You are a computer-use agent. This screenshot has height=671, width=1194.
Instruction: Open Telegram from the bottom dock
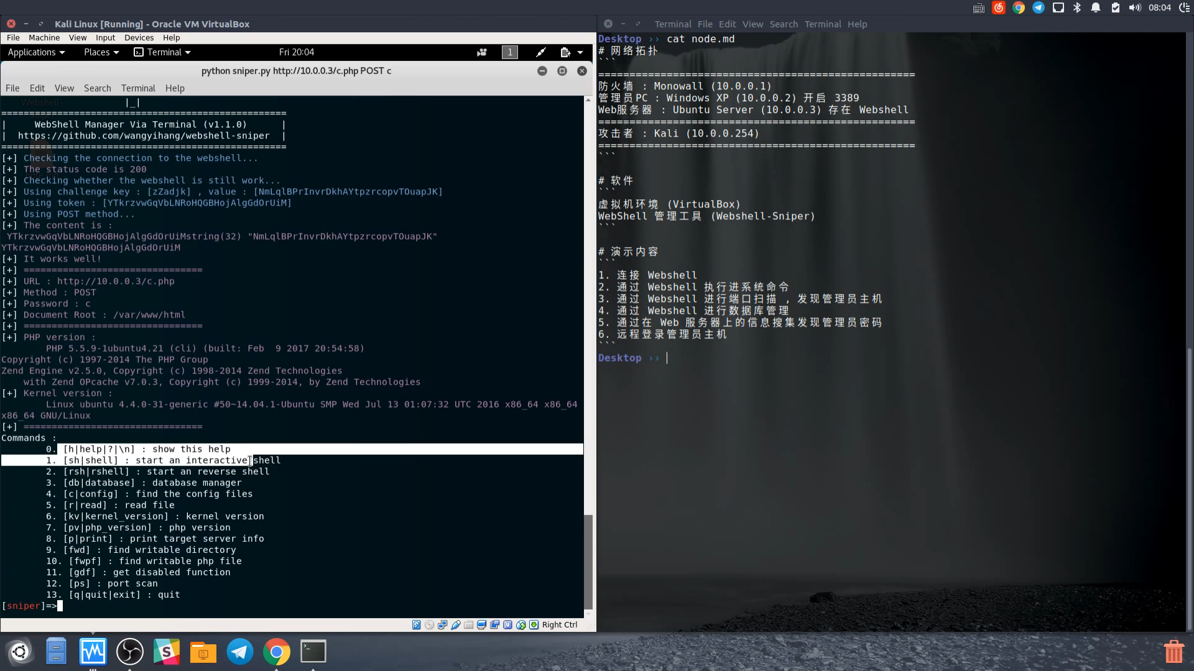coord(239,652)
